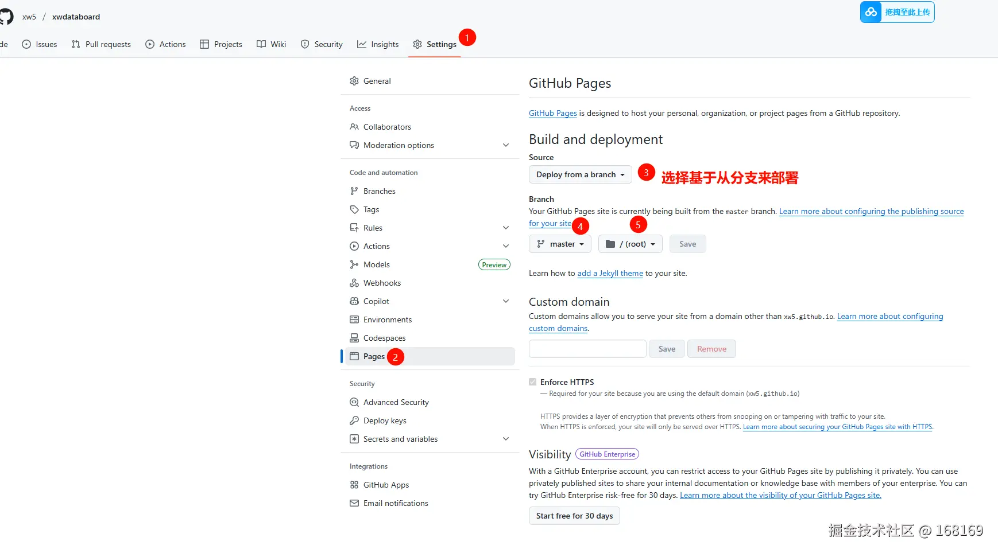Click the xwdataboard repository name

pyautogui.click(x=76, y=17)
